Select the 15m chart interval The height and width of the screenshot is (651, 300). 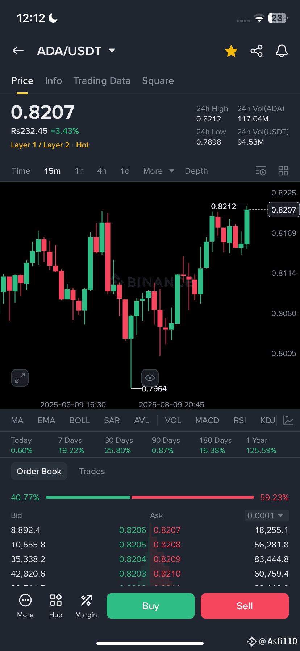tap(53, 171)
